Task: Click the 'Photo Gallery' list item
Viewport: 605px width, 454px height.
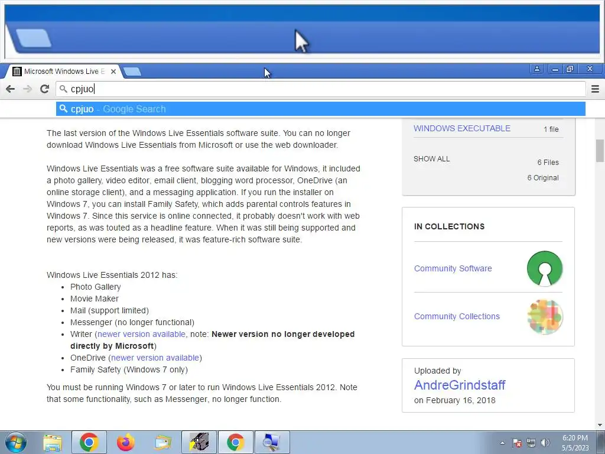Action: (95, 287)
